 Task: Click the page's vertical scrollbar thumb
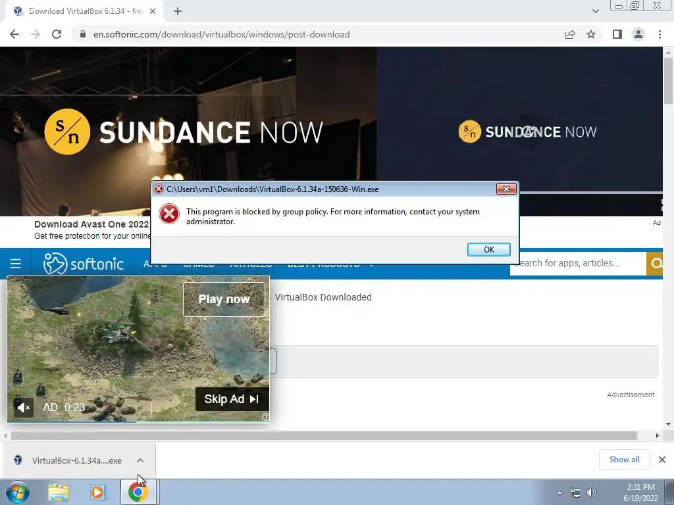point(669,81)
